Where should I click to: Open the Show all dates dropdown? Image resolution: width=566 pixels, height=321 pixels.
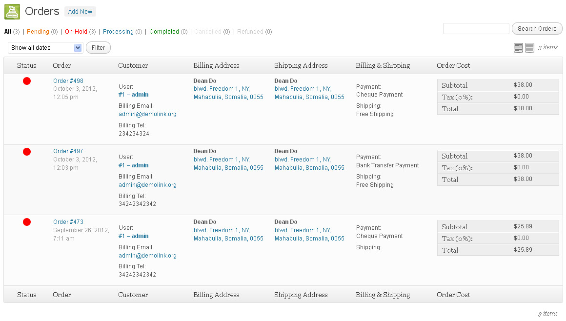(x=45, y=48)
